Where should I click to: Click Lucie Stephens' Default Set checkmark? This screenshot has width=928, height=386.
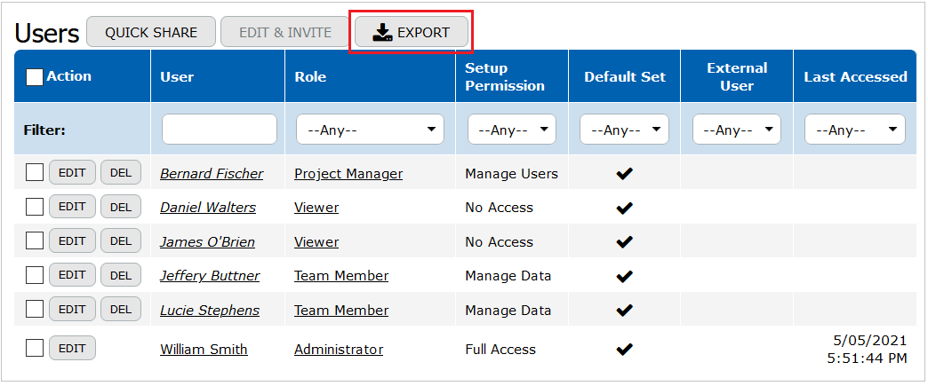pyautogui.click(x=624, y=311)
